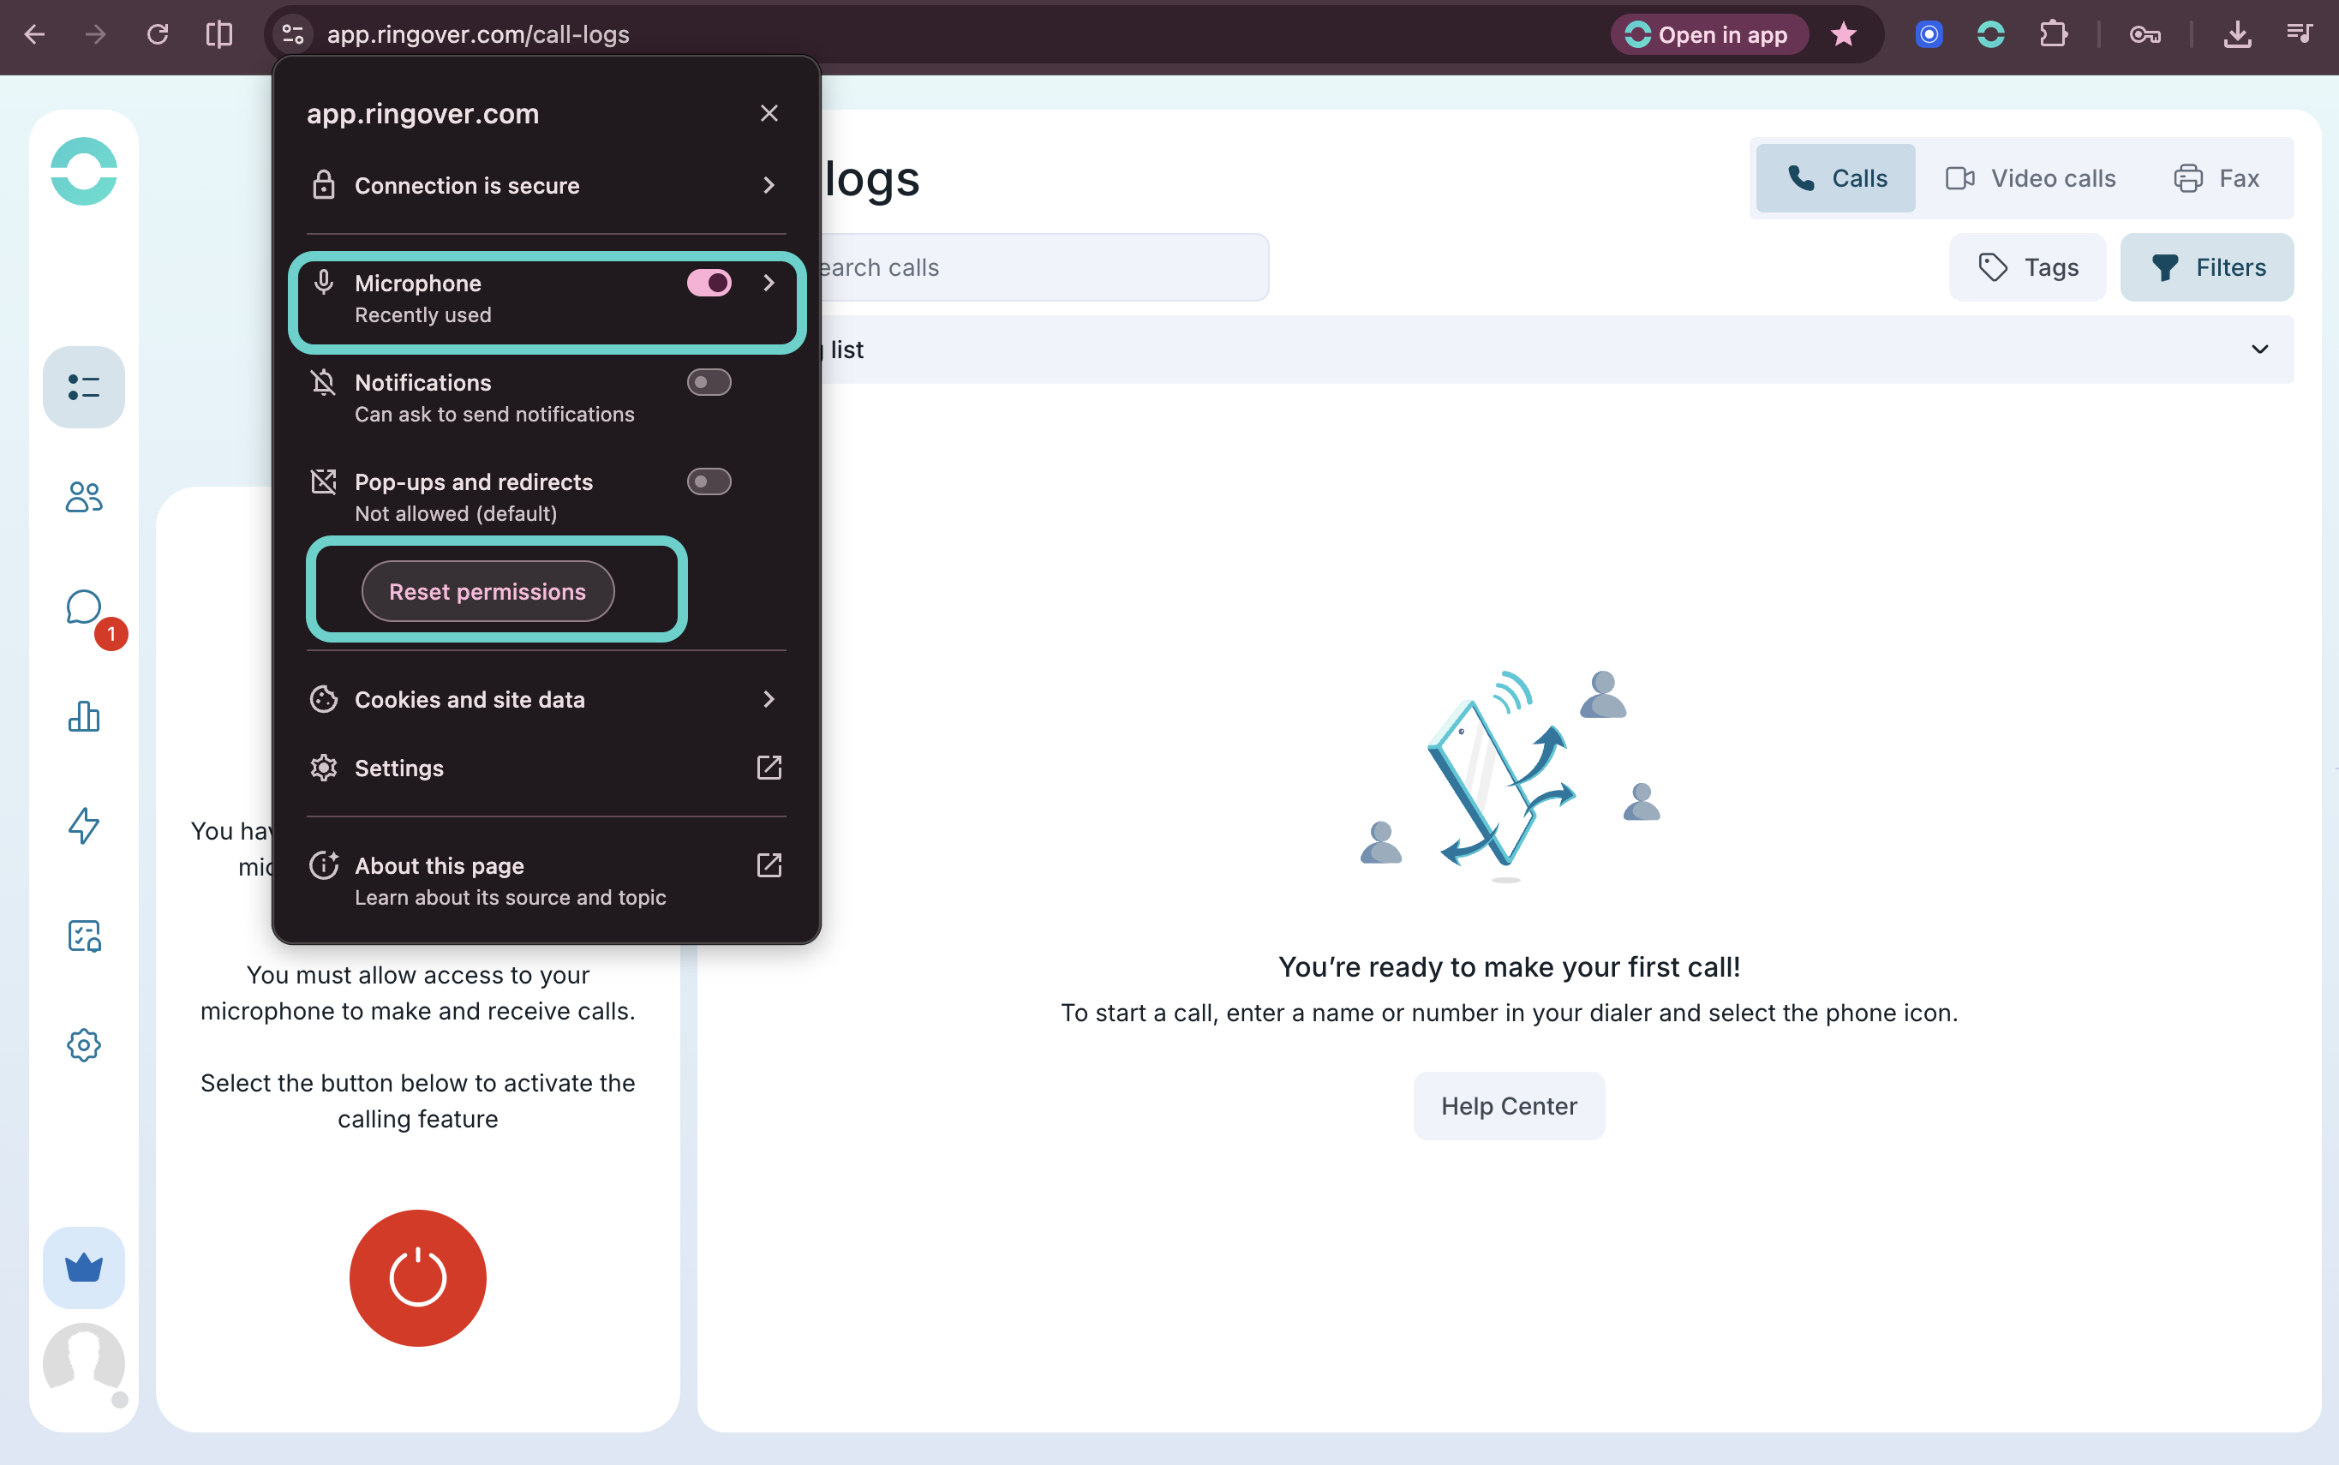Screen dimensions: 2339x1465
Task: Open the Filters button
Action: [2206, 267]
